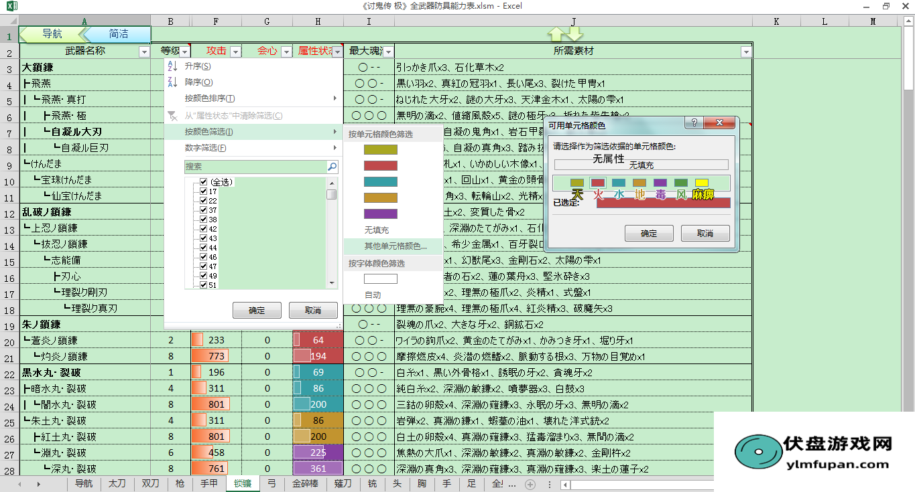The width and height of the screenshot is (915, 492).
Task: Click the help icon in 可用单元格颜色 dialog
Action: 694,123
